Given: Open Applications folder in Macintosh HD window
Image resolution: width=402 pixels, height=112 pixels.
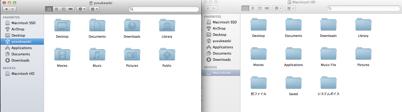Looking at the screenshot, I should tap(293, 54).
